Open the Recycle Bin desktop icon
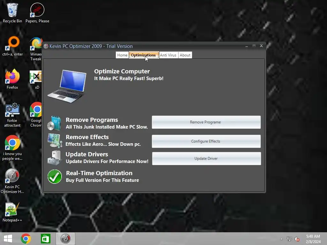The height and width of the screenshot is (245, 327). (x=12, y=13)
